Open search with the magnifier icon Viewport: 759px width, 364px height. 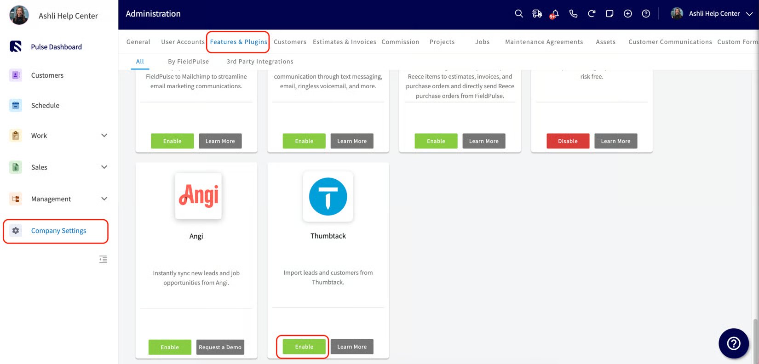click(519, 14)
